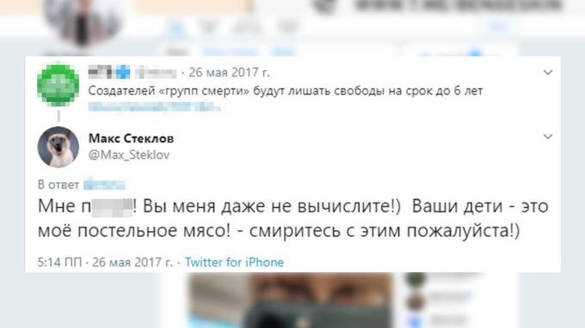Viewport: 585px width, 328px height.
Task: Open pixelated gray handle before tweet date
Action: pos(156,73)
